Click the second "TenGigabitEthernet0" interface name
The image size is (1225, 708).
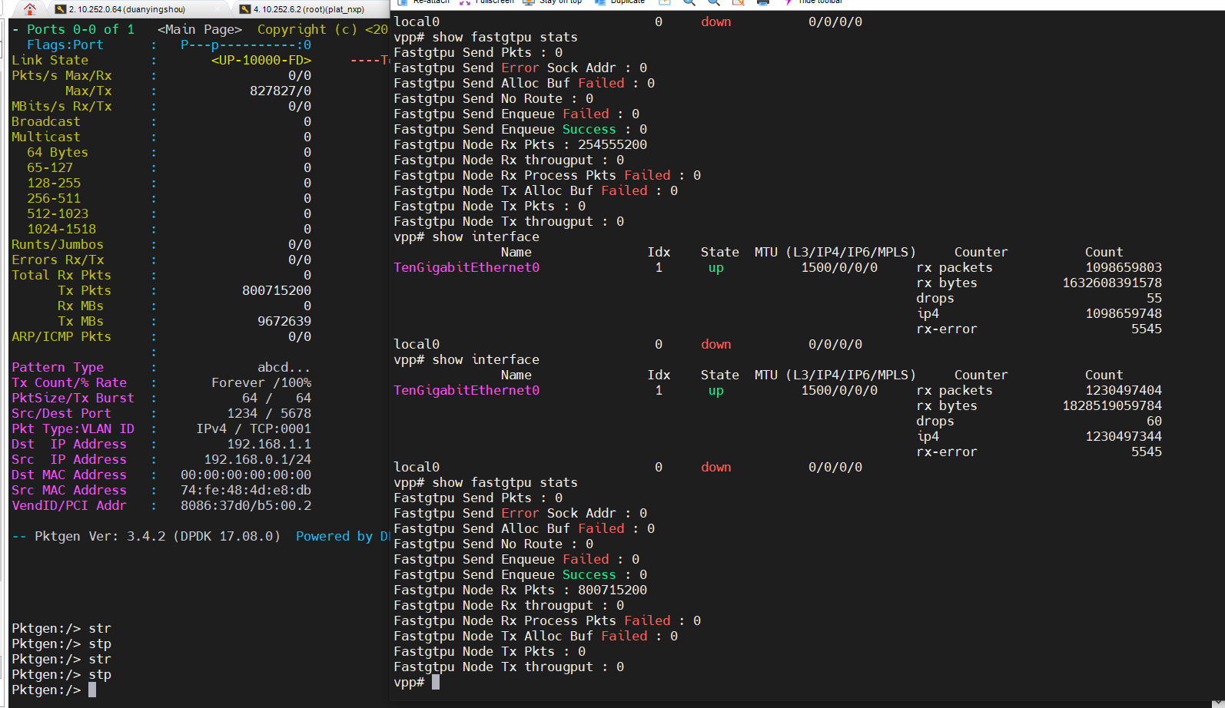(x=466, y=390)
